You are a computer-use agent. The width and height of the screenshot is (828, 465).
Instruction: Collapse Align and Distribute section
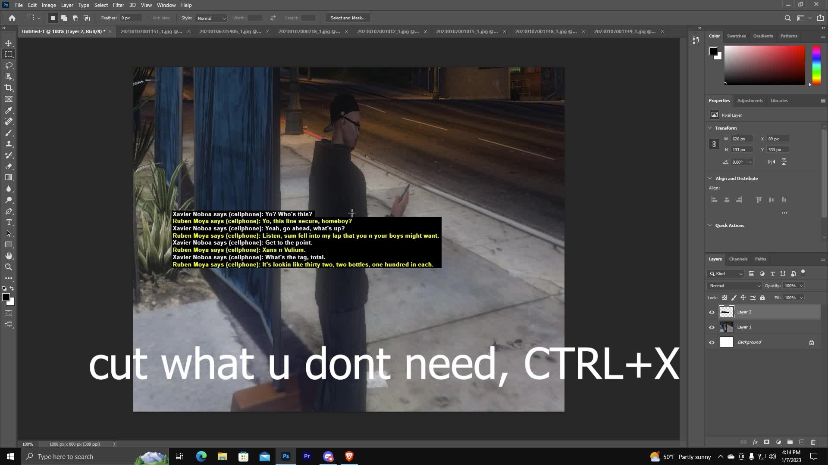click(710, 178)
